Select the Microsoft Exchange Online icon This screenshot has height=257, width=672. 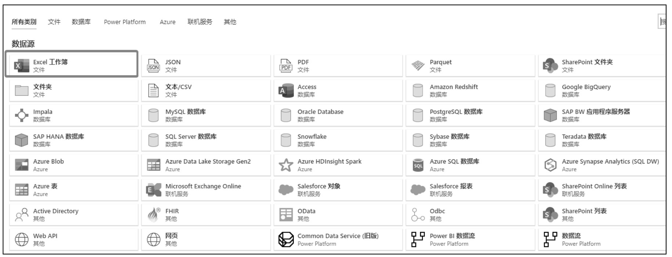tap(153, 190)
